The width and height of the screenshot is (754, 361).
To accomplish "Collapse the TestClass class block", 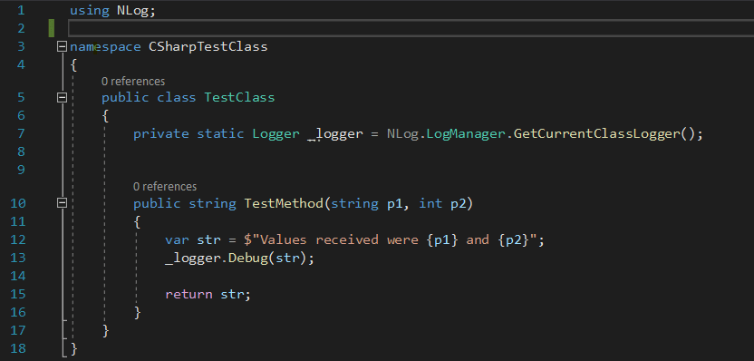I will coord(62,98).
